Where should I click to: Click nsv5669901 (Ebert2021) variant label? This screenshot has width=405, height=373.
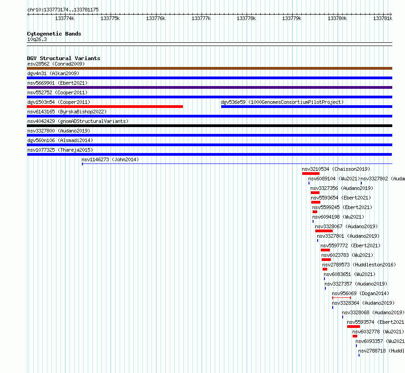tap(57, 83)
